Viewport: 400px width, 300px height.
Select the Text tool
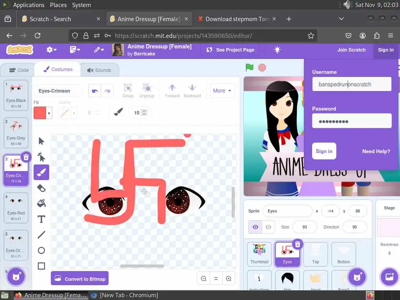tap(41, 219)
